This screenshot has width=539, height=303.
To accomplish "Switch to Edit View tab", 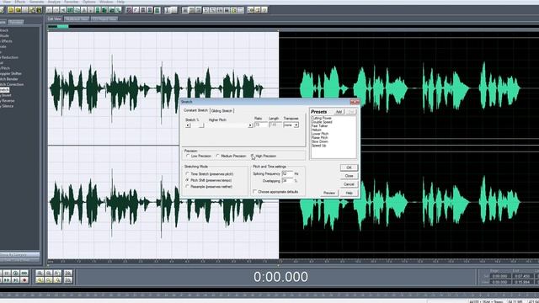I will click(x=54, y=19).
